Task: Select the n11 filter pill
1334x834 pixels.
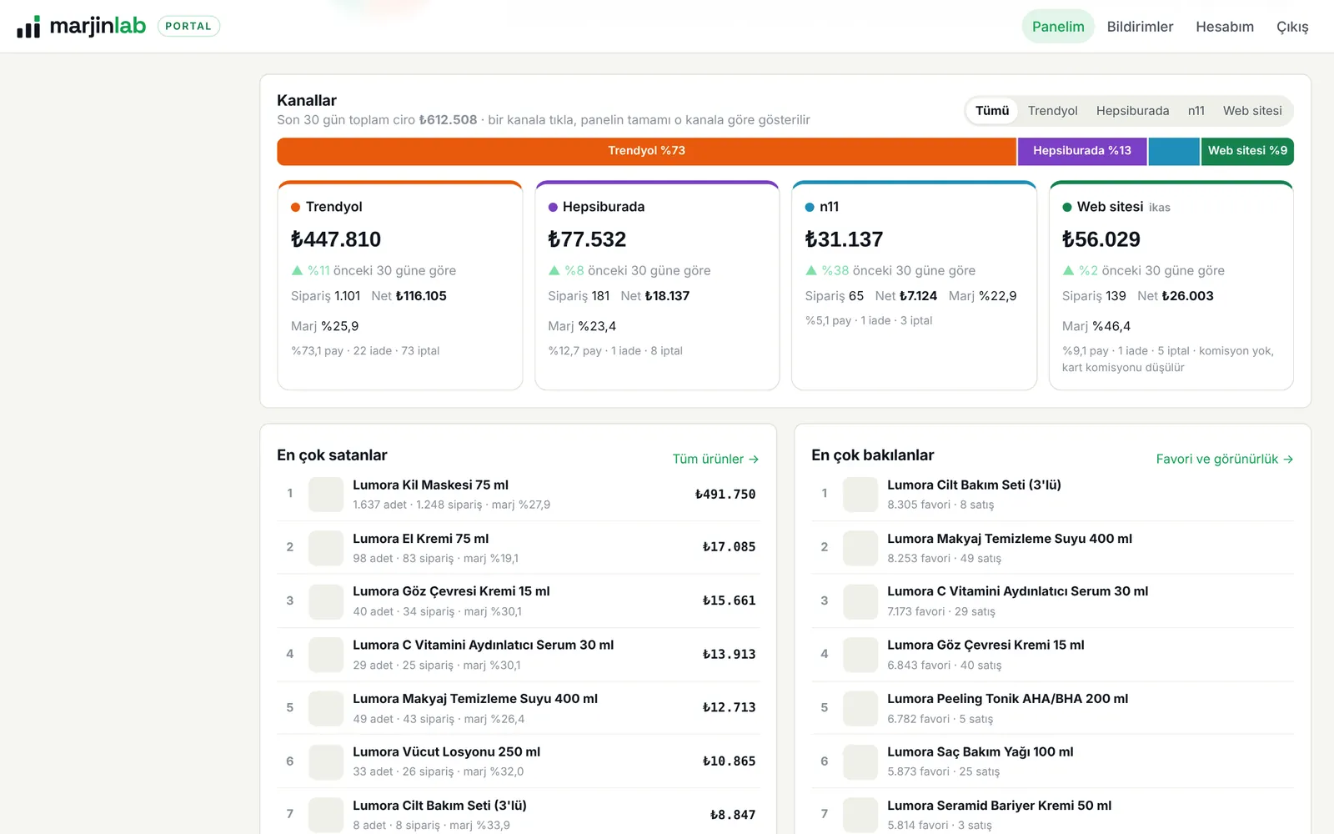Action: coord(1196,111)
